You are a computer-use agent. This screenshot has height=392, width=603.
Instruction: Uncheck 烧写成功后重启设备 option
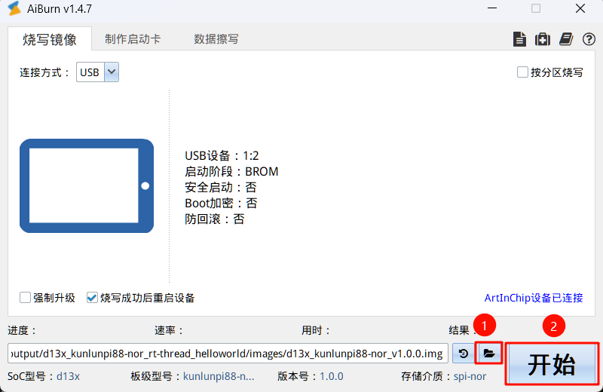(92, 298)
